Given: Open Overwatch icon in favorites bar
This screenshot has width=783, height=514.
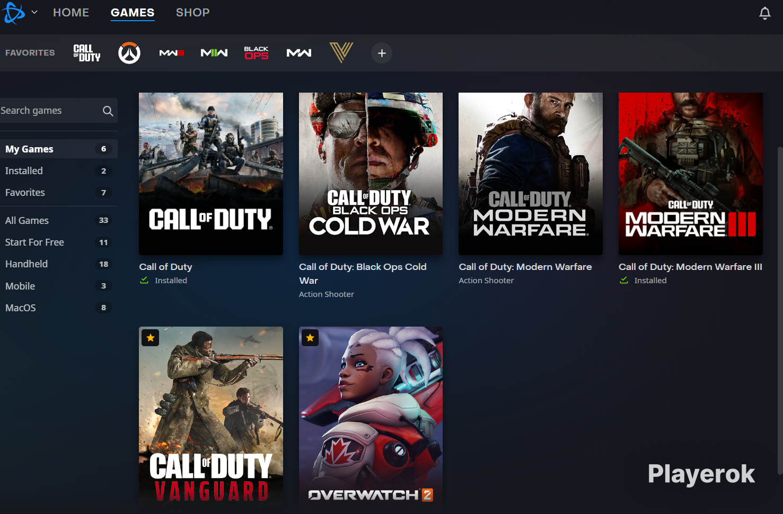Looking at the screenshot, I should (129, 53).
